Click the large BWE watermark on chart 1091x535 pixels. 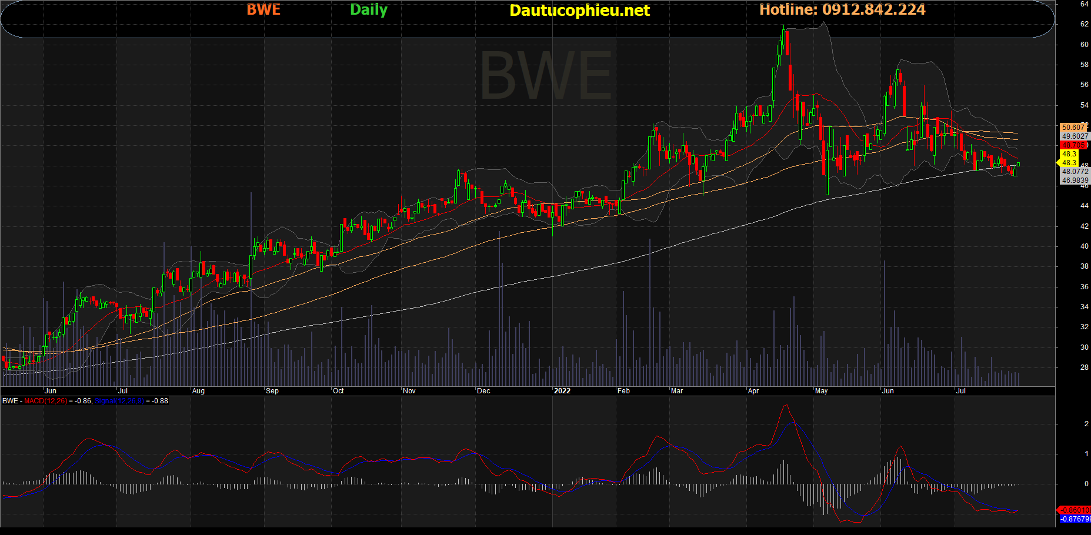pos(546,76)
